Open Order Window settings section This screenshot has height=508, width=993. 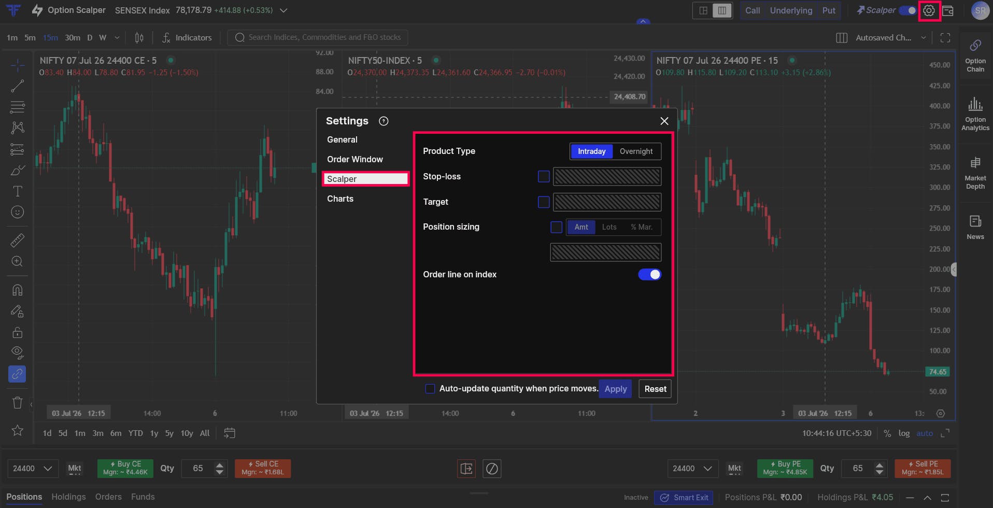[355, 159]
